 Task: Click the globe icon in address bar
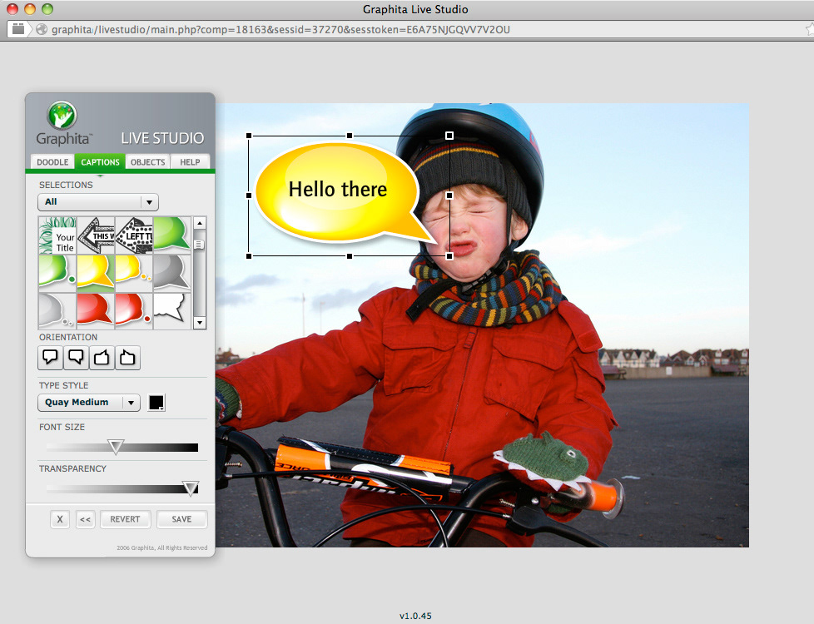pos(42,30)
